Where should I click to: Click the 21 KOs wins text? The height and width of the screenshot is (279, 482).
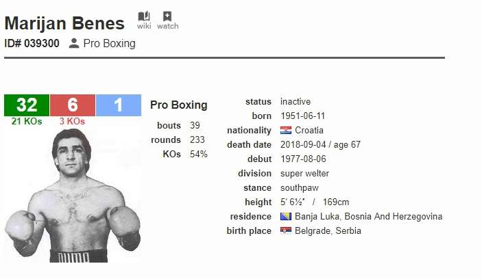[x=27, y=122]
